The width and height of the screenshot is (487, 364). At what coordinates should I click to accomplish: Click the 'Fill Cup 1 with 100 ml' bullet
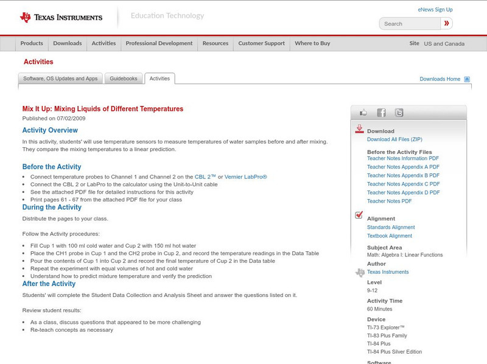click(x=113, y=246)
